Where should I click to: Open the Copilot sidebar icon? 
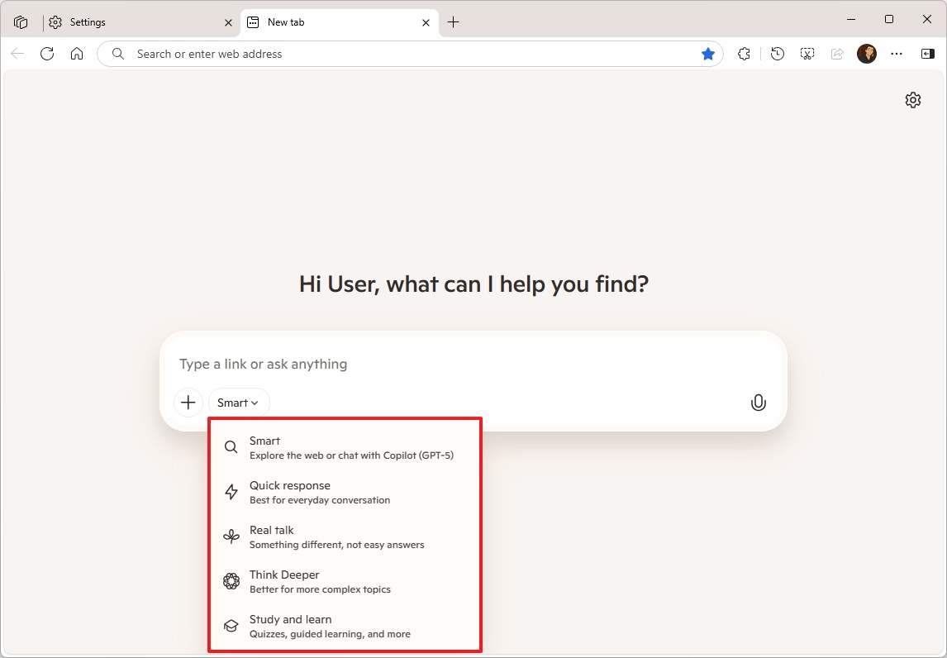tap(927, 53)
